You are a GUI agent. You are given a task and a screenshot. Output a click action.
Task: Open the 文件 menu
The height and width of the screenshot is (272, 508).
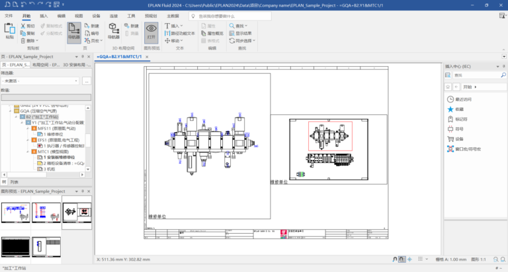9,16
